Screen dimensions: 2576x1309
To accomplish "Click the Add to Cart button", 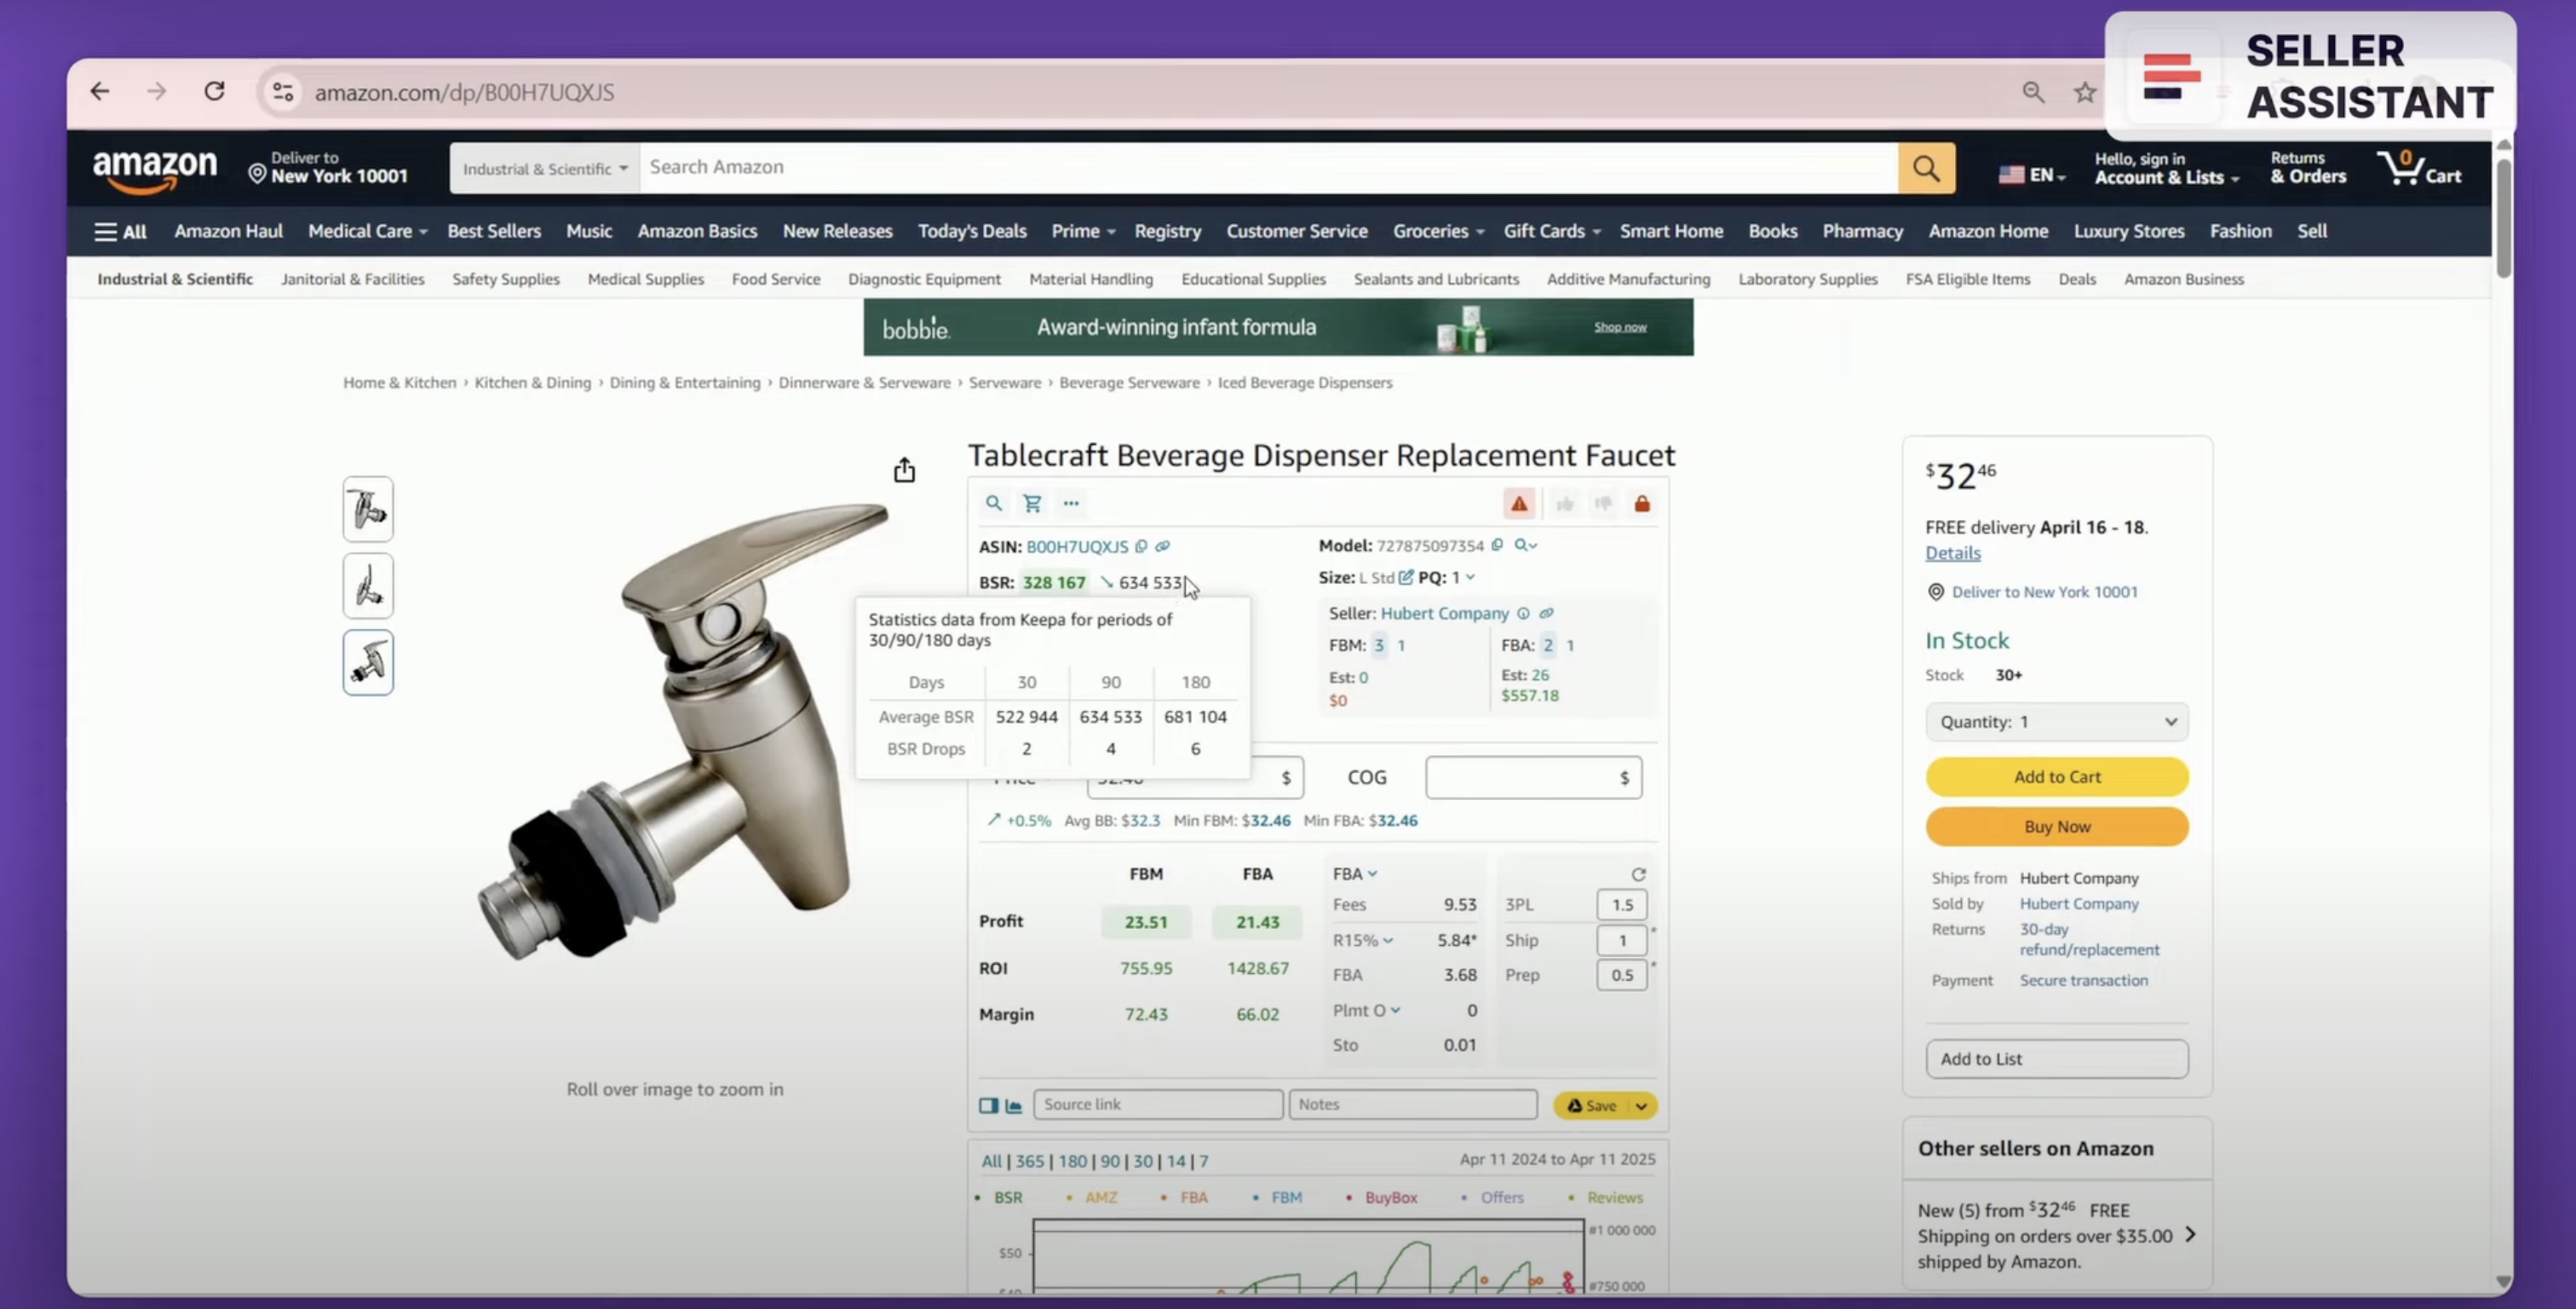I will pos(2056,776).
